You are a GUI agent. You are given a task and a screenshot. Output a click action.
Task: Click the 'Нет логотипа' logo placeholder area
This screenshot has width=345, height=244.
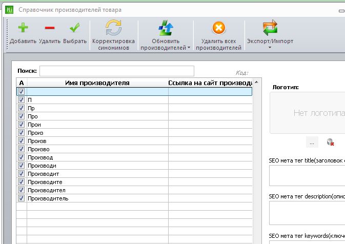coord(308,113)
